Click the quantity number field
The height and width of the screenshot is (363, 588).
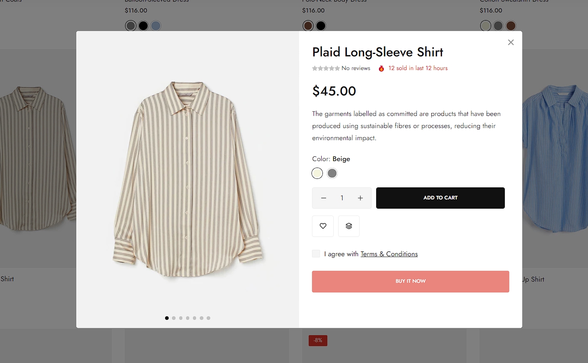(x=342, y=198)
